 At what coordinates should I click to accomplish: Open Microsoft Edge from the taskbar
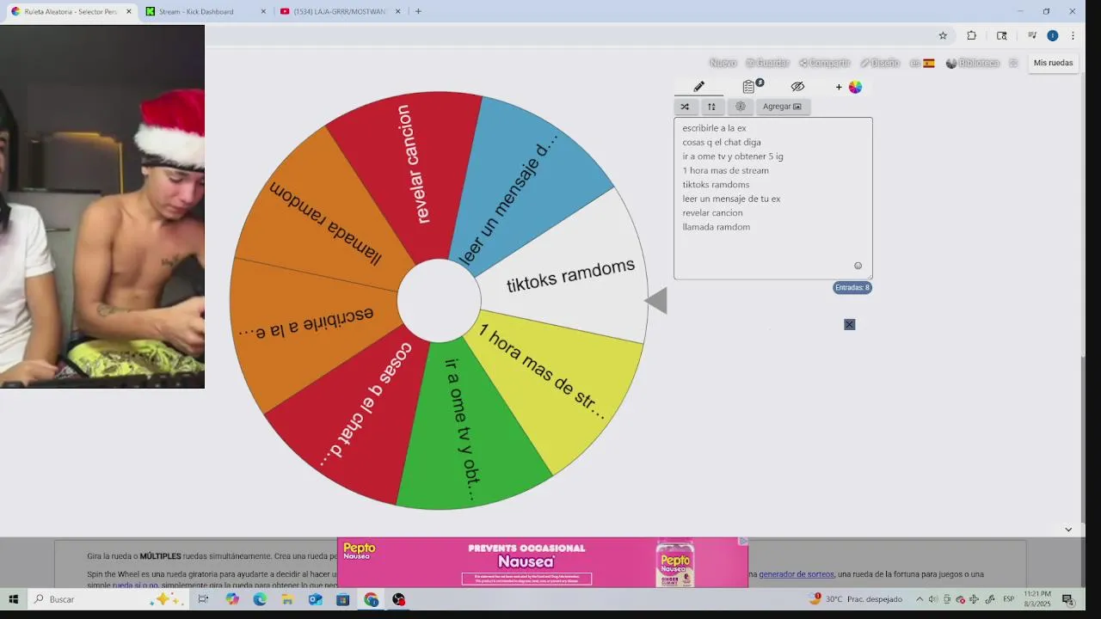pos(260,599)
